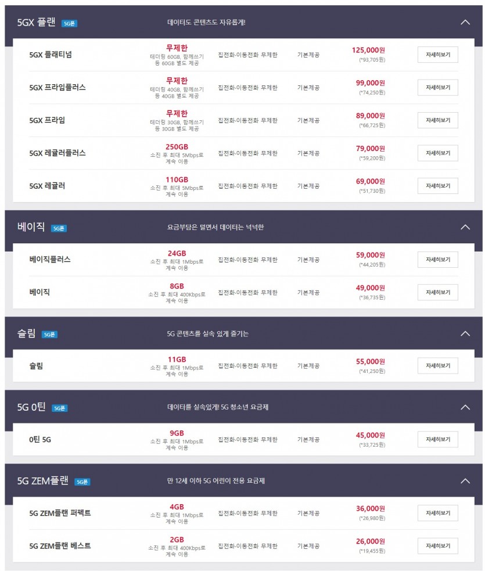Collapse the 5G ZEM플랜 section chevron
This screenshot has height=571, width=485.
pos(465,481)
